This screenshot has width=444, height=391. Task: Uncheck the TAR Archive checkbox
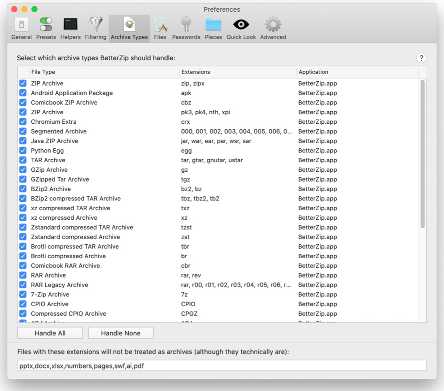click(23, 160)
